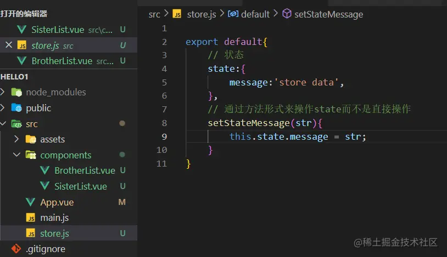Click the Vue icon beside SisterList.vue open editor
This screenshot has width=447, height=257.
pyautogui.click(x=23, y=29)
